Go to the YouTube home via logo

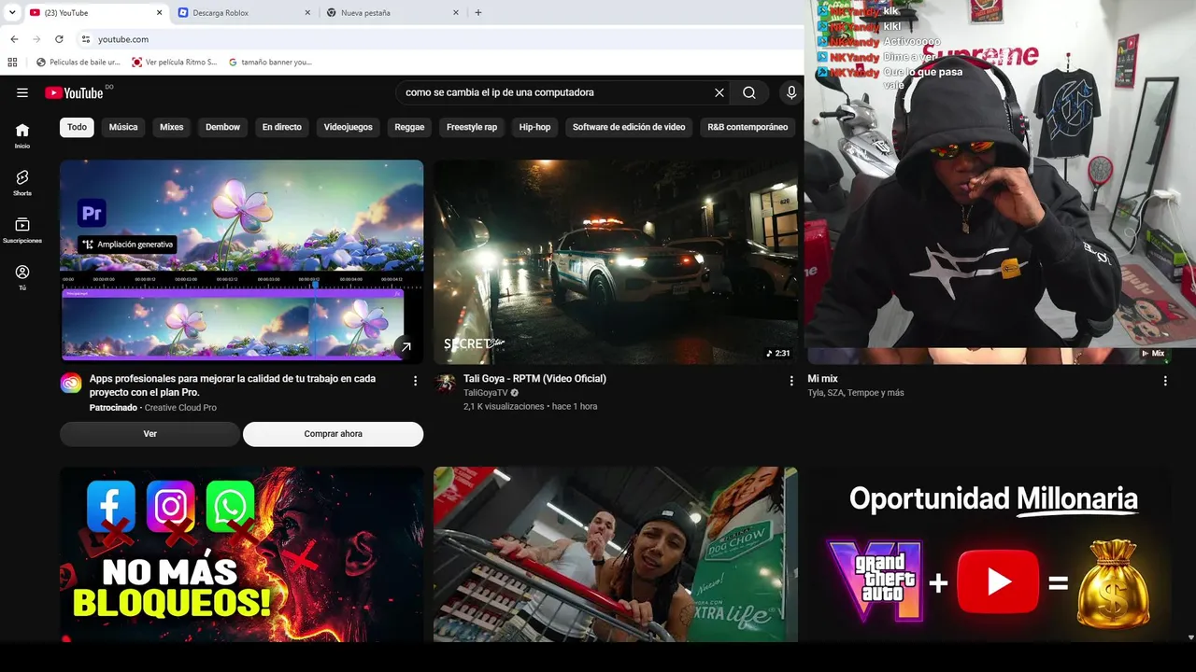(x=74, y=92)
